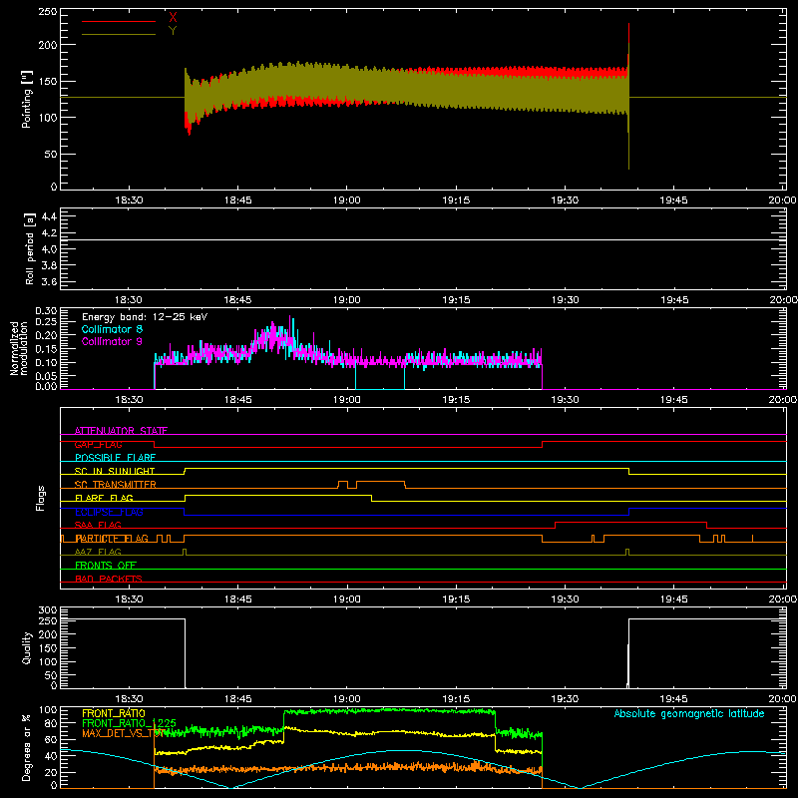Click the 50 tick label on Pointing axis
Screen dimensions: 798x798
tap(51, 155)
